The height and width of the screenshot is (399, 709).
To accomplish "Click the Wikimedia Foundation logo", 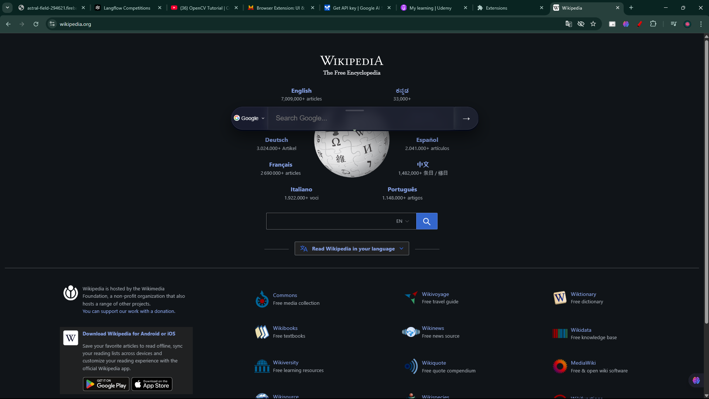I will pos(71,293).
